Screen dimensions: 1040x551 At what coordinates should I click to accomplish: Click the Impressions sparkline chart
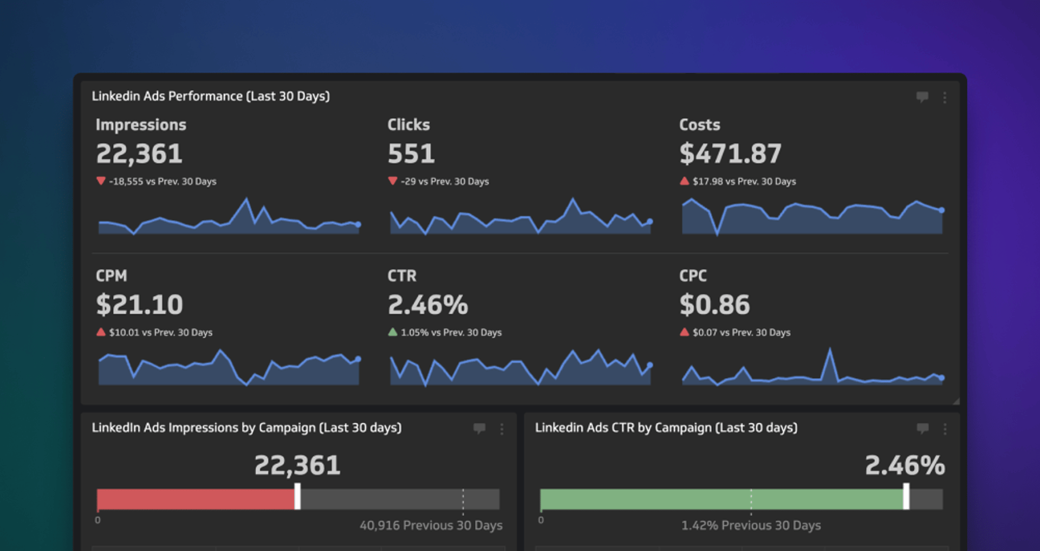click(228, 219)
